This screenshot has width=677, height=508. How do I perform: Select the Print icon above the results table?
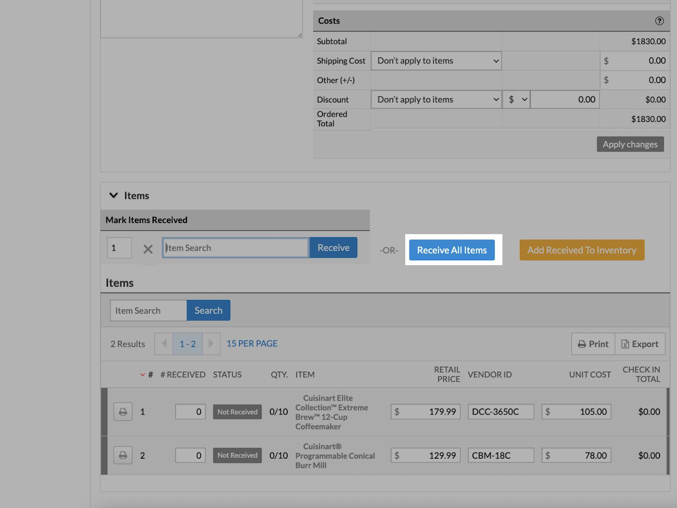(593, 344)
